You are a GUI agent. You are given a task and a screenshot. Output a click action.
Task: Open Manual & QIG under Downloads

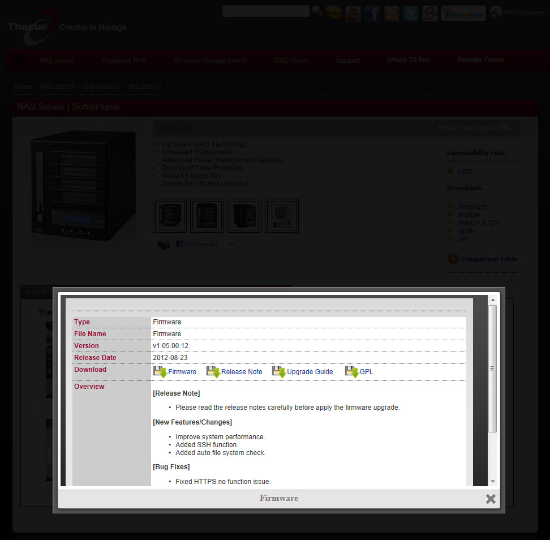click(479, 223)
